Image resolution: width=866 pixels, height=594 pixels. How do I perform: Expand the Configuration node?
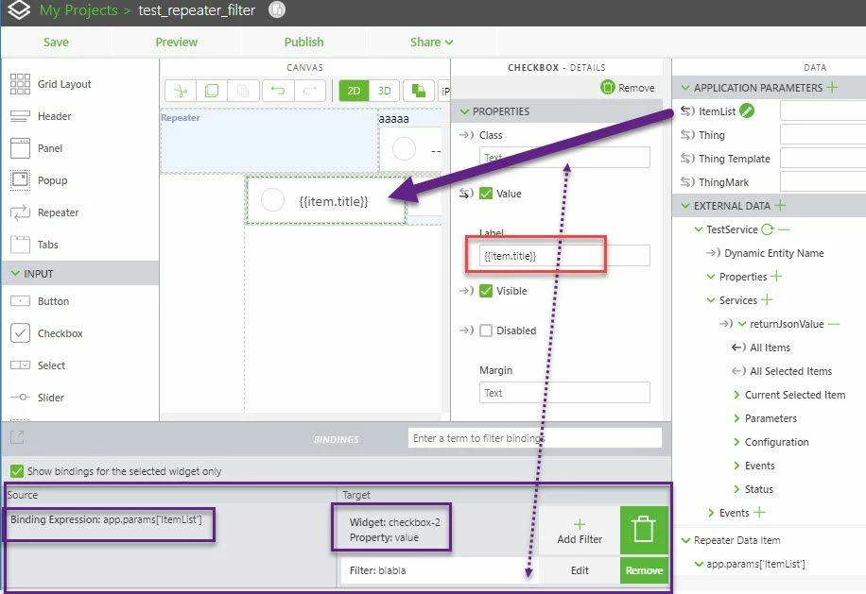[x=736, y=442]
